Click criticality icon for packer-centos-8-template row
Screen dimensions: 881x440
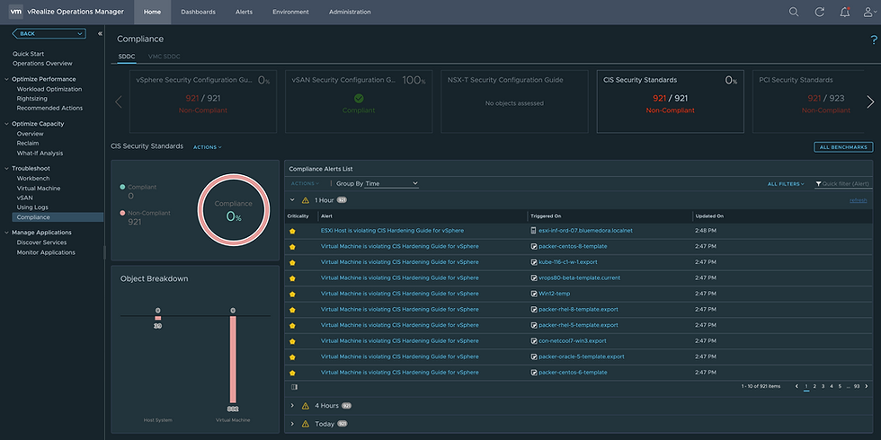(x=292, y=246)
